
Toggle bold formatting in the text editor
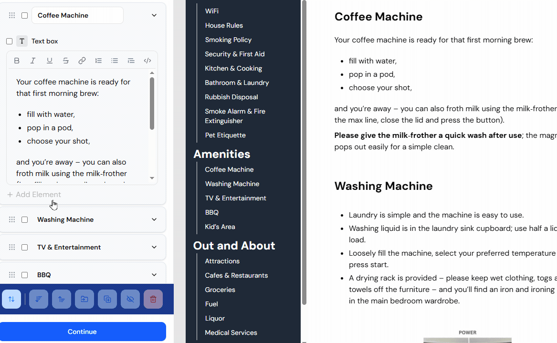tap(17, 61)
